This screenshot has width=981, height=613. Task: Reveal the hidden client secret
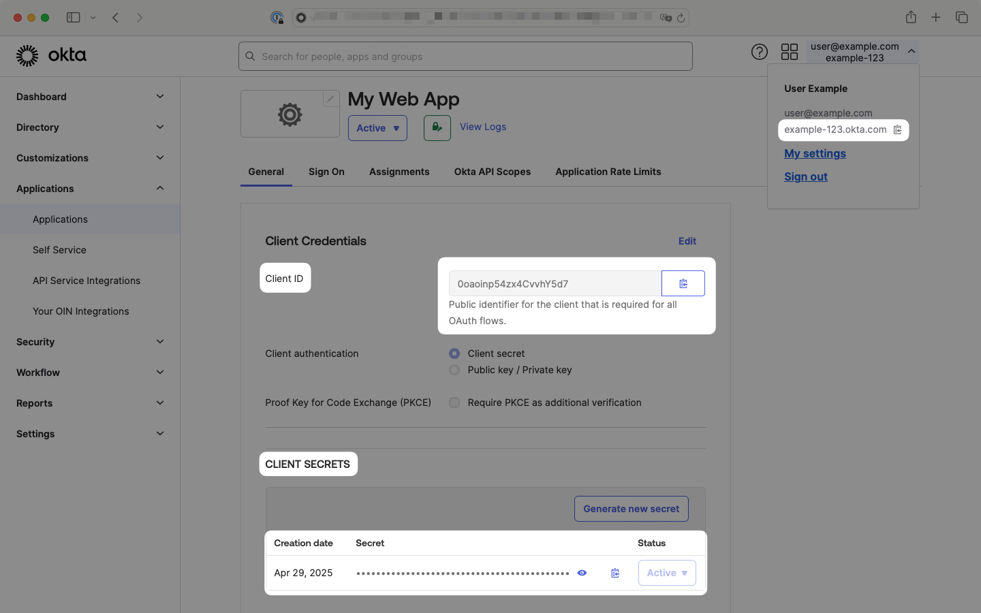[x=581, y=573]
